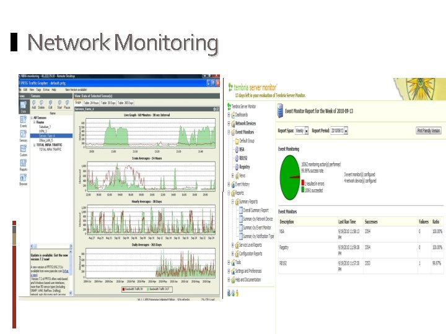This screenshot has height=334, width=446.
Task: Open the Edit menu in PRTG Traffic Grapher
Action: pyautogui.click(x=25, y=90)
